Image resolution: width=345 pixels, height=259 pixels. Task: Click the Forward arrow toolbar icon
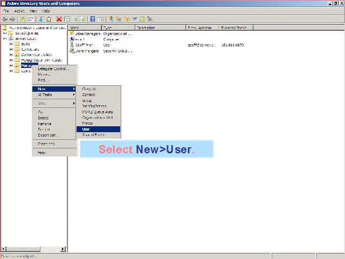click(12, 19)
